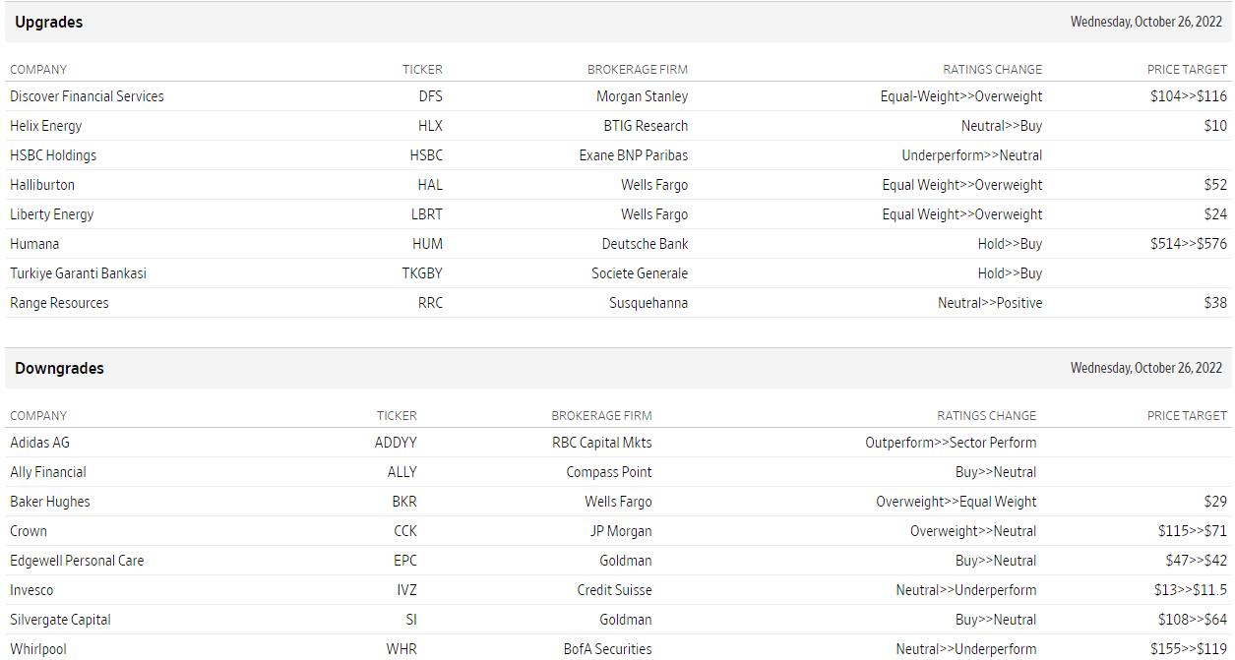1235x660 pixels.
Task: Click the Humana company name
Action: [x=34, y=244]
